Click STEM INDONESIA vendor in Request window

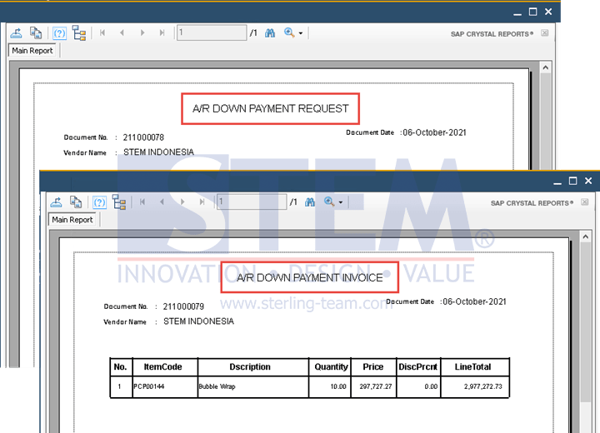click(158, 152)
